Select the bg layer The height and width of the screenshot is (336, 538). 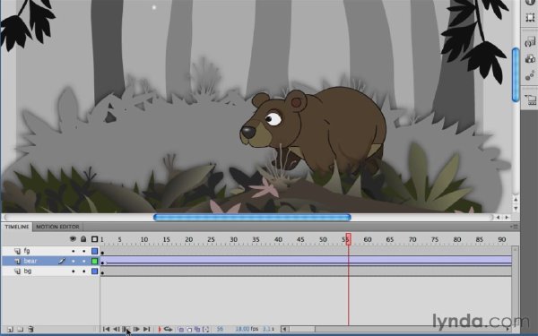pyautogui.click(x=28, y=271)
